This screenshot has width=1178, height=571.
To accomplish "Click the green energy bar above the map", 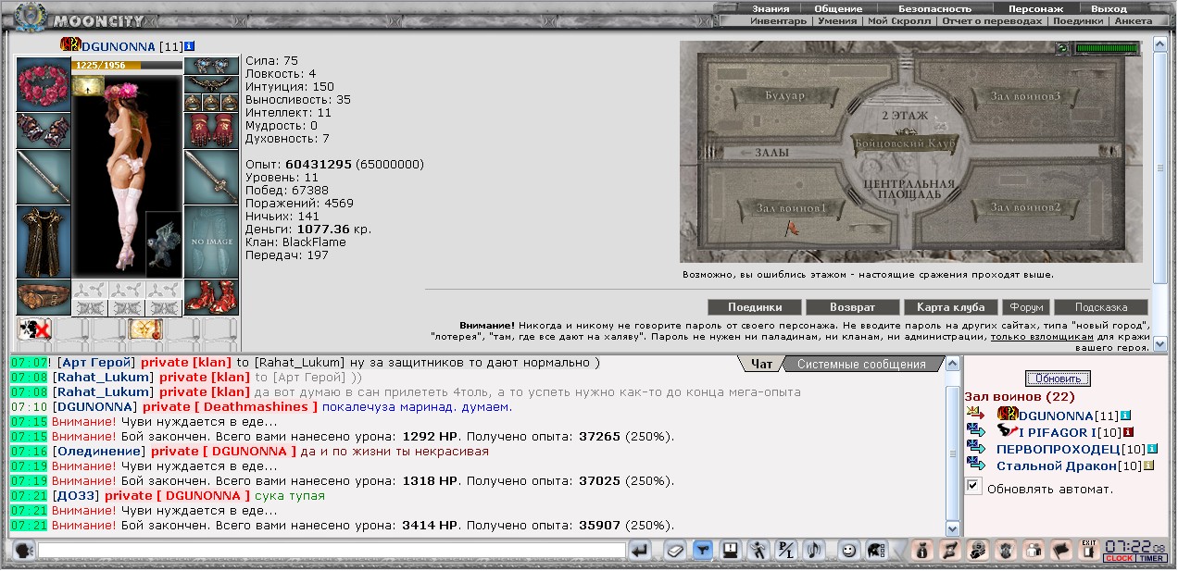I will [x=1107, y=48].
